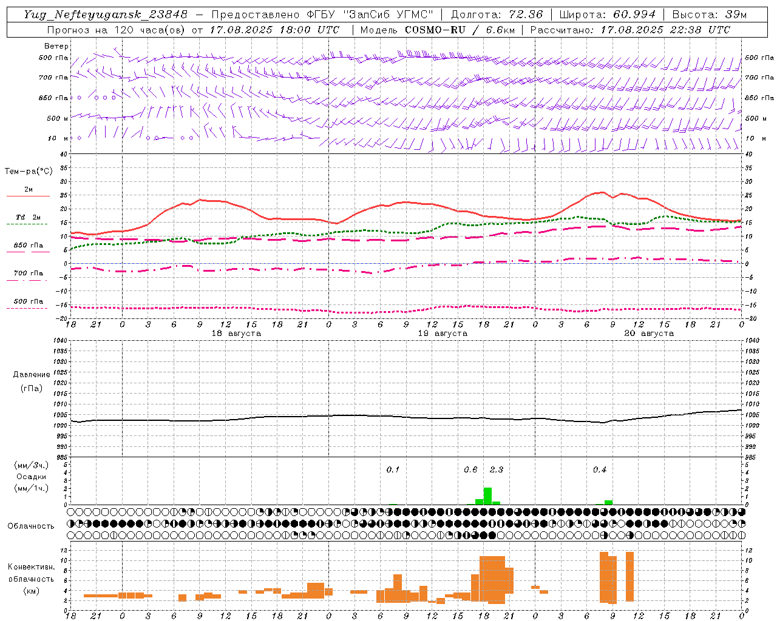
Task: Click the Рассчитано: 17.08.2025 22:38 UTC text
Action: coord(630,30)
